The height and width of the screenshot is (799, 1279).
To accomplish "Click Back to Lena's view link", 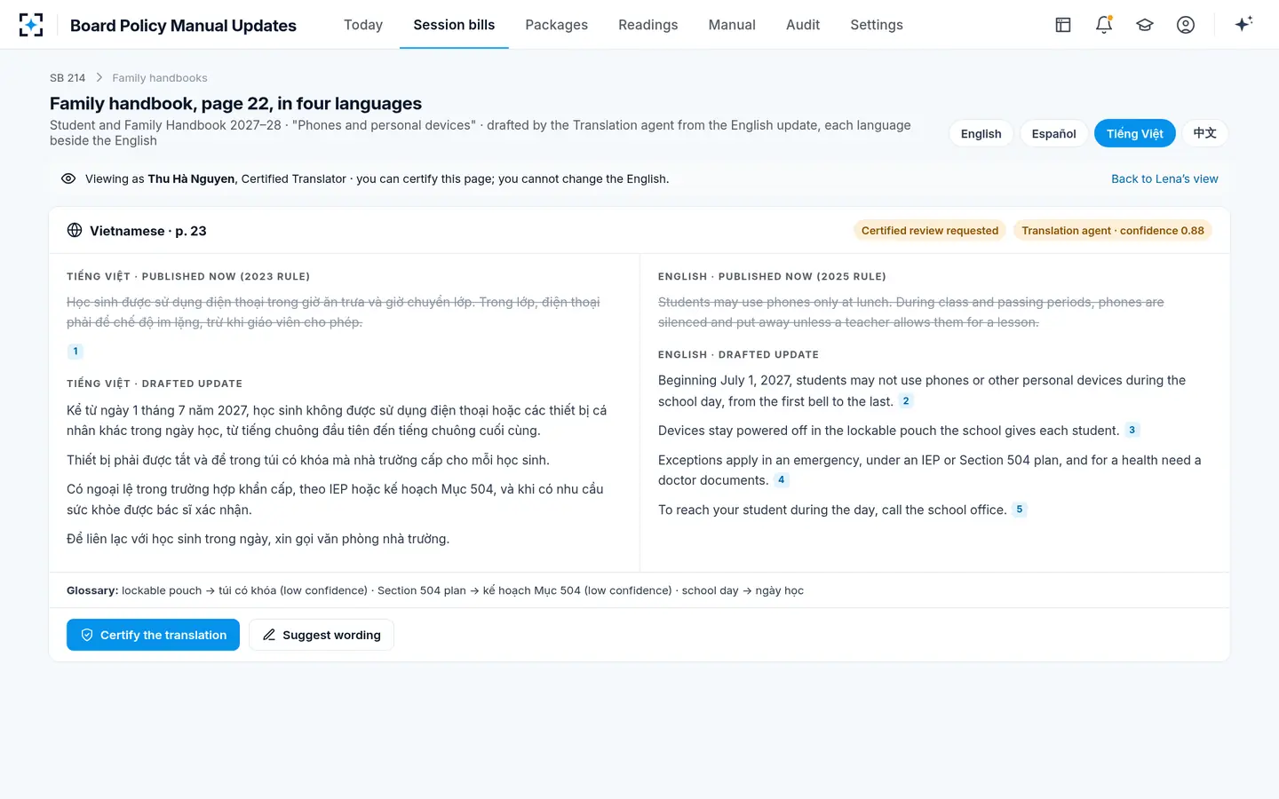I will 1164,178.
